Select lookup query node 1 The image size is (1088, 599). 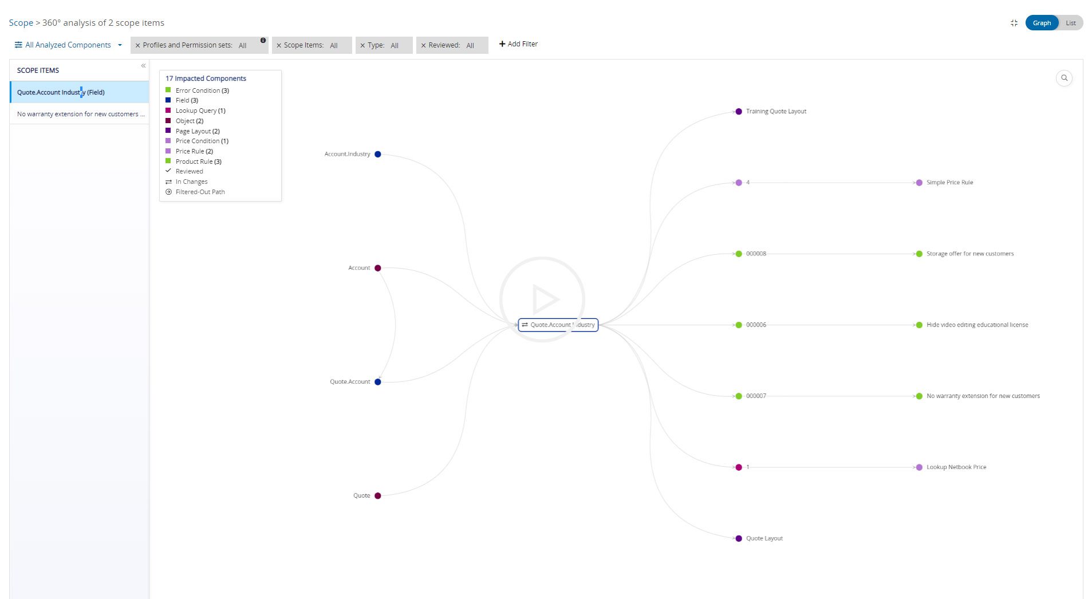click(739, 467)
